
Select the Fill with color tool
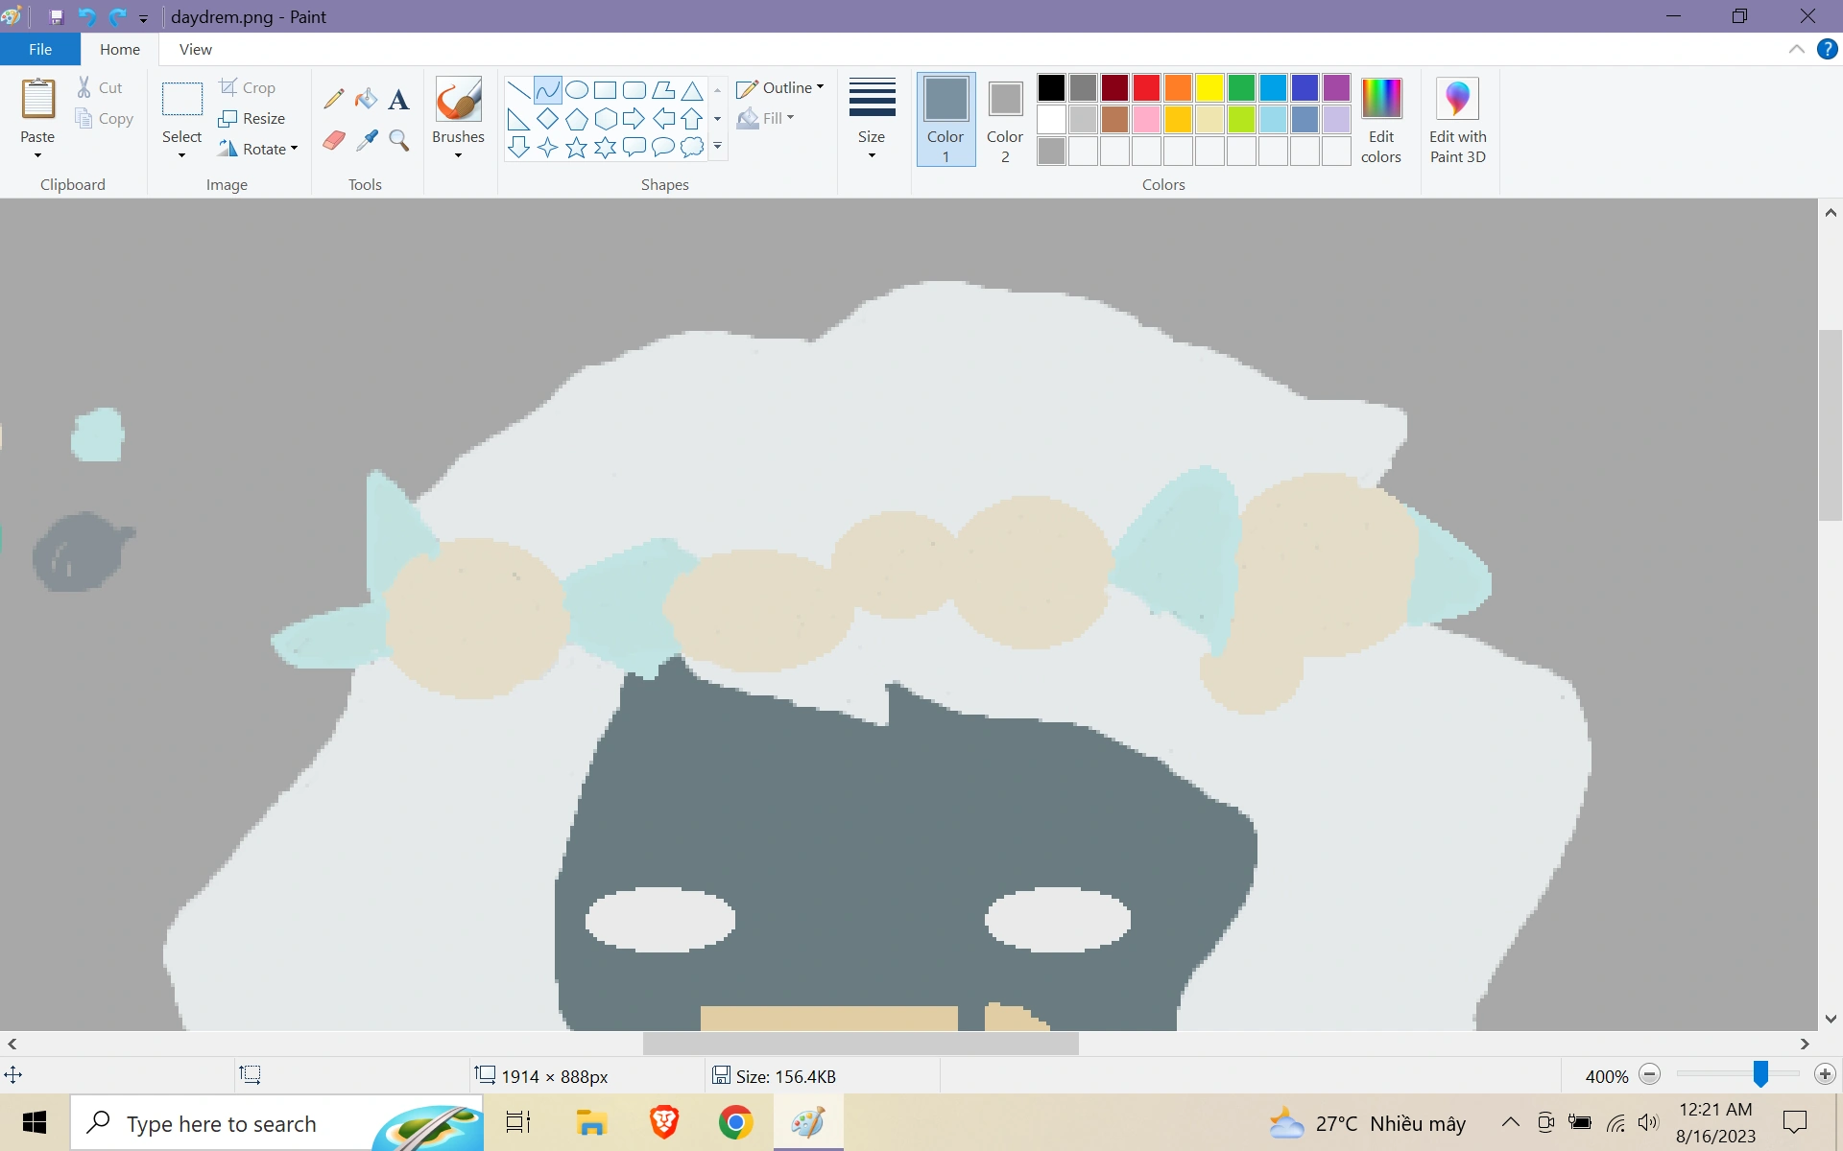point(366,98)
